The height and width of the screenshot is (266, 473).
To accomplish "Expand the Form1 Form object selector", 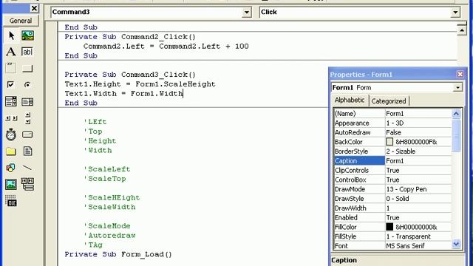I will [457, 88].
